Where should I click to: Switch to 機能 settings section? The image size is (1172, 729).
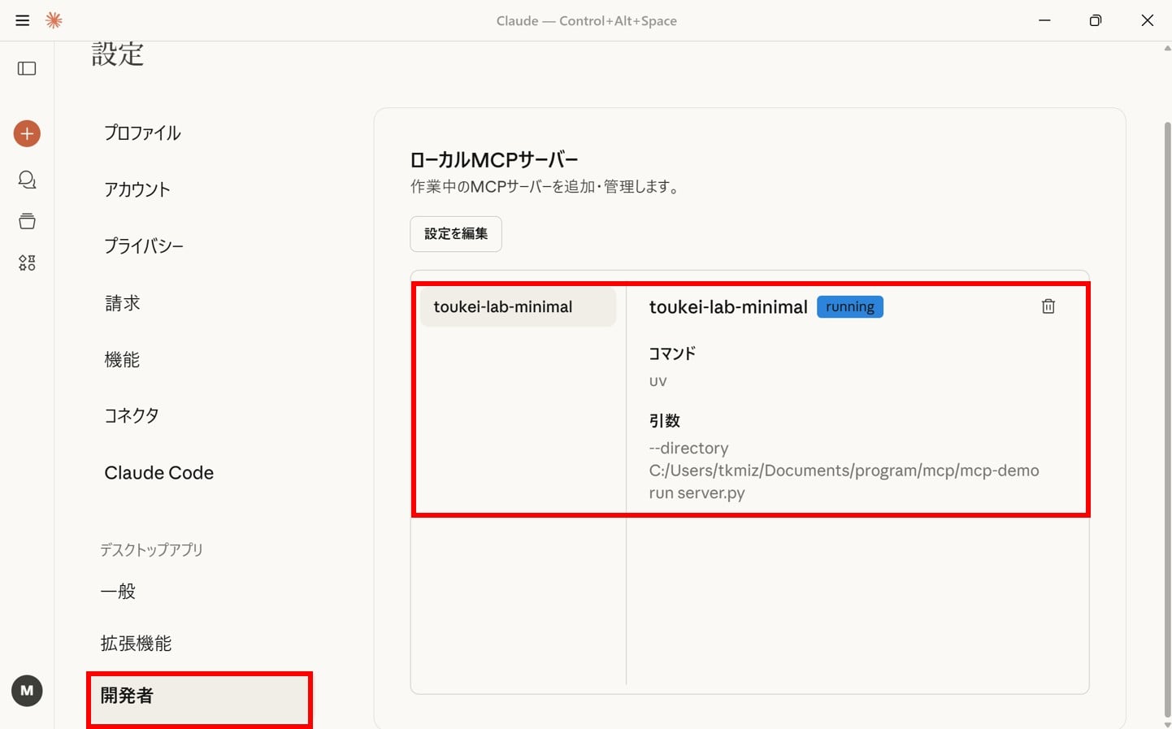[122, 359]
